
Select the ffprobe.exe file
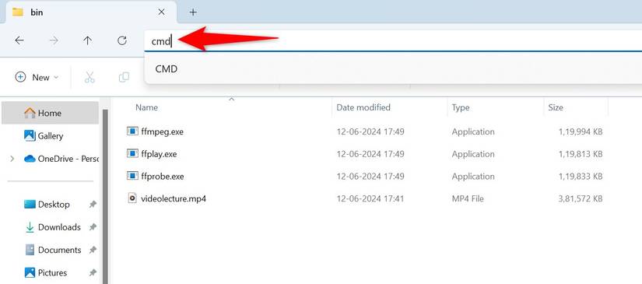(162, 177)
